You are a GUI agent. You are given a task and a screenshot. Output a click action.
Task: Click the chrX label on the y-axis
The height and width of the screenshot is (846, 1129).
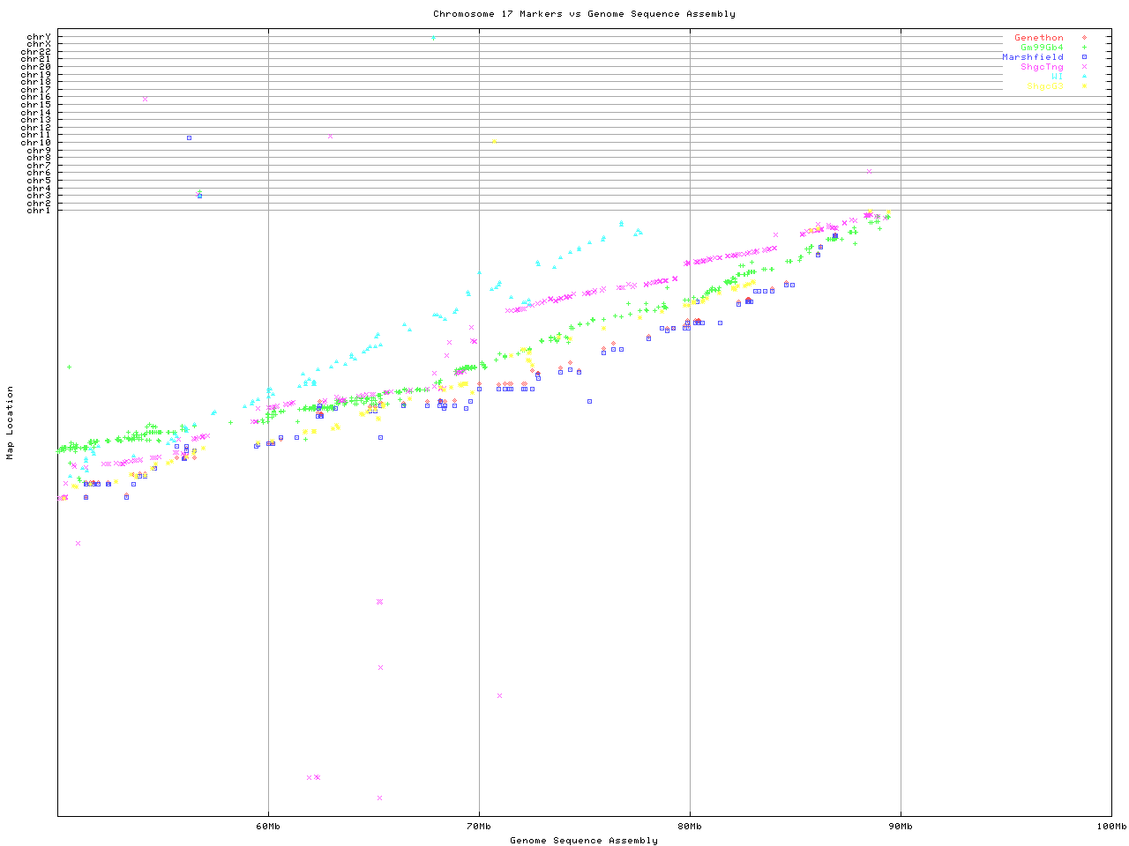click(x=39, y=44)
